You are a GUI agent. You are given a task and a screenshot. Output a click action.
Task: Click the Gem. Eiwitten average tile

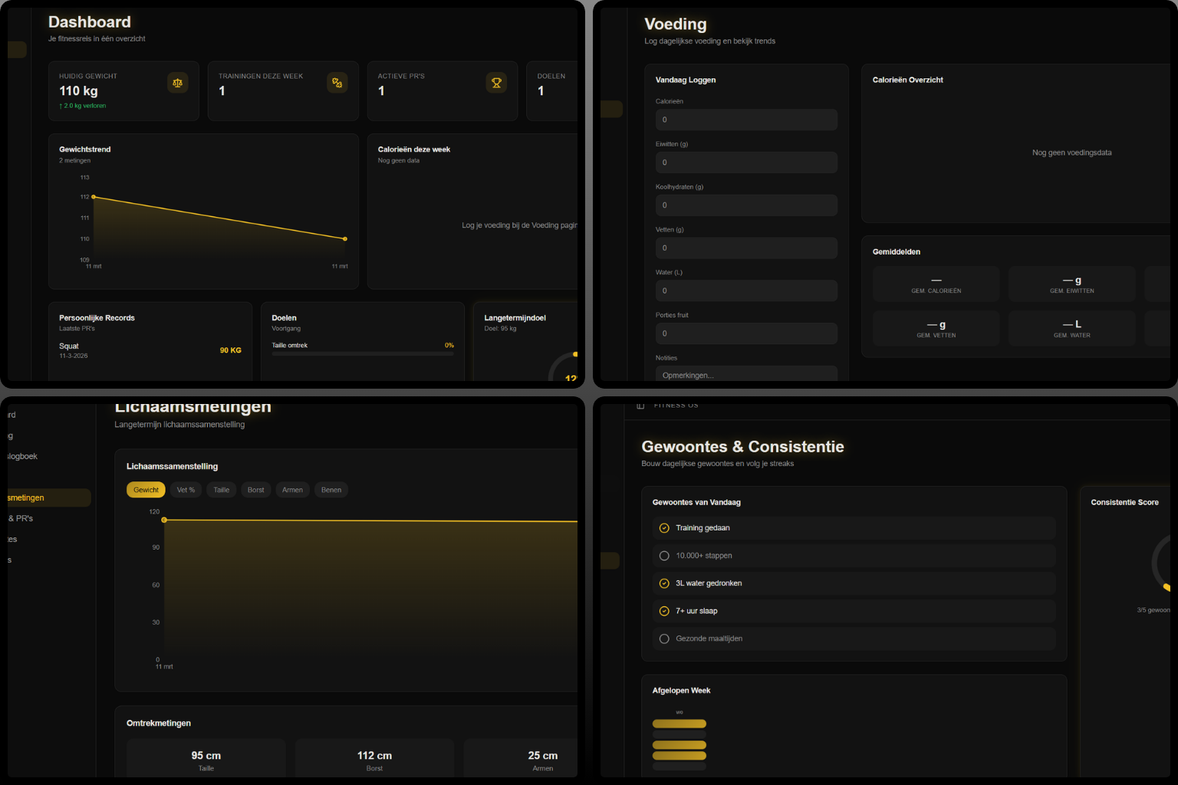(x=1072, y=284)
